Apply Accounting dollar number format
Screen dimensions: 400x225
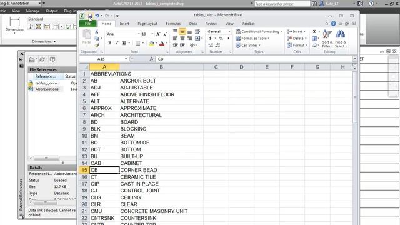click(210, 38)
